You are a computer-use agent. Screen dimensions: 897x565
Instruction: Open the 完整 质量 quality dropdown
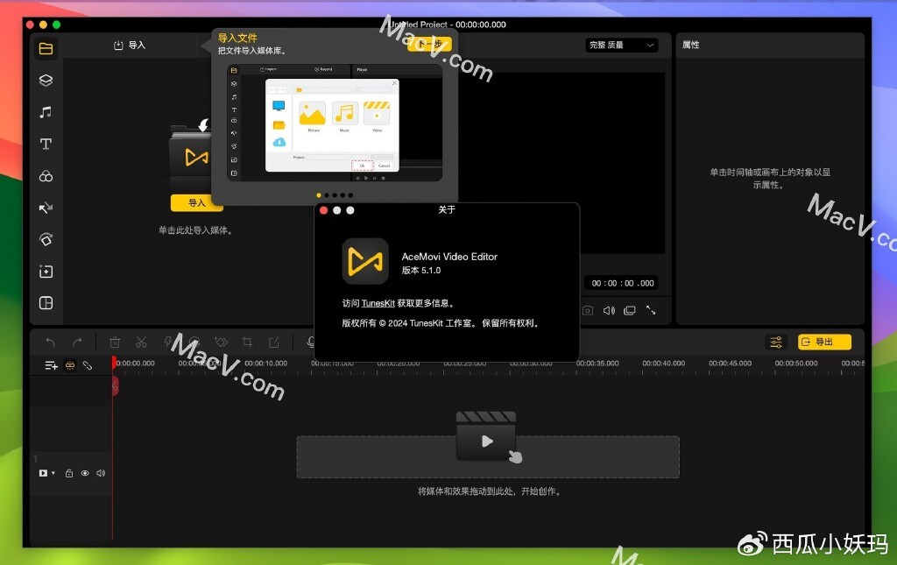621,46
